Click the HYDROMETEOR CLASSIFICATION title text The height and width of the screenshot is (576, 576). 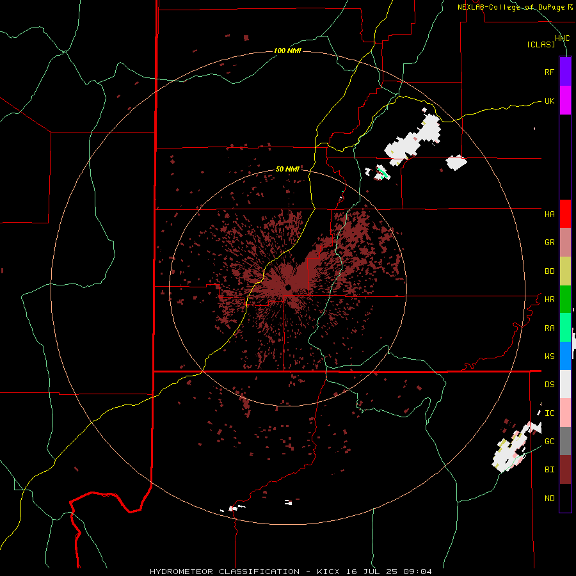coord(225,572)
